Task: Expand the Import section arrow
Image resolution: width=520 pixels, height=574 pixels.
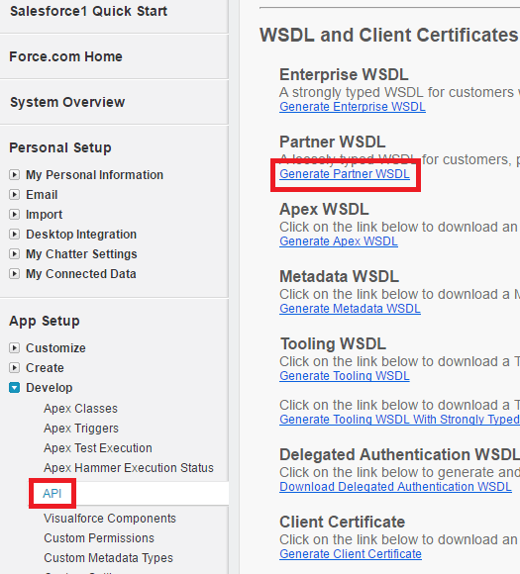Action: [14, 215]
